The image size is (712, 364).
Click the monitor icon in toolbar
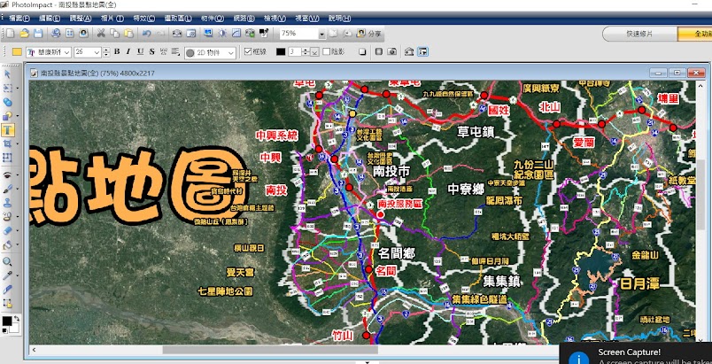(208, 33)
